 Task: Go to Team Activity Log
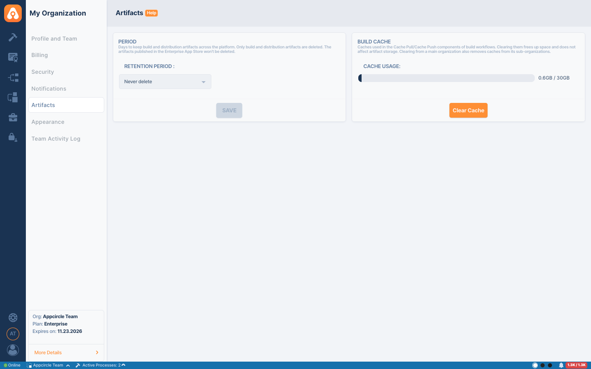tap(56, 139)
